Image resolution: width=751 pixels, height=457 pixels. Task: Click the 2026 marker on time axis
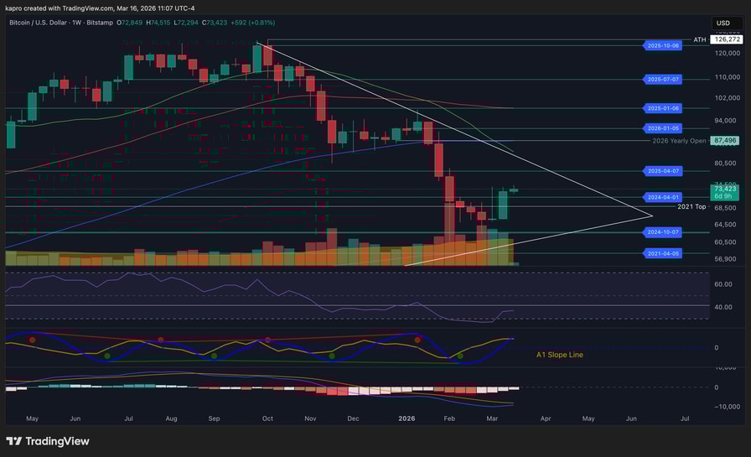407,418
